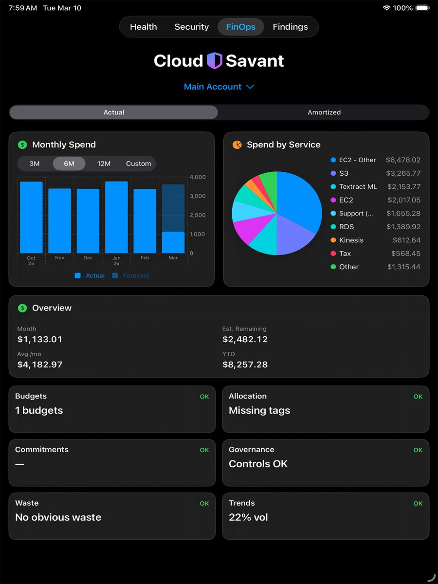Click the Avg /mo value $4,182.97

coord(40,365)
